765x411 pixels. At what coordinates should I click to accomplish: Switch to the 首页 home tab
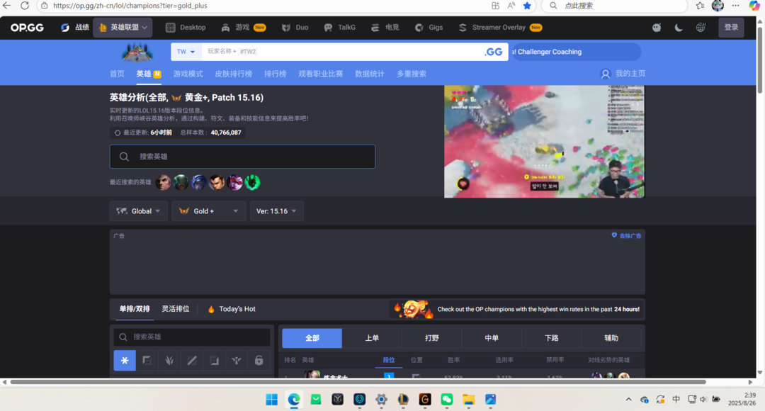pyautogui.click(x=117, y=74)
